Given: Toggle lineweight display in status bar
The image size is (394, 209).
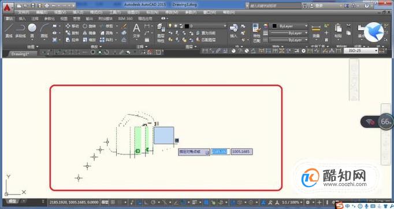Looking at the screenshot, I should 195,202.
